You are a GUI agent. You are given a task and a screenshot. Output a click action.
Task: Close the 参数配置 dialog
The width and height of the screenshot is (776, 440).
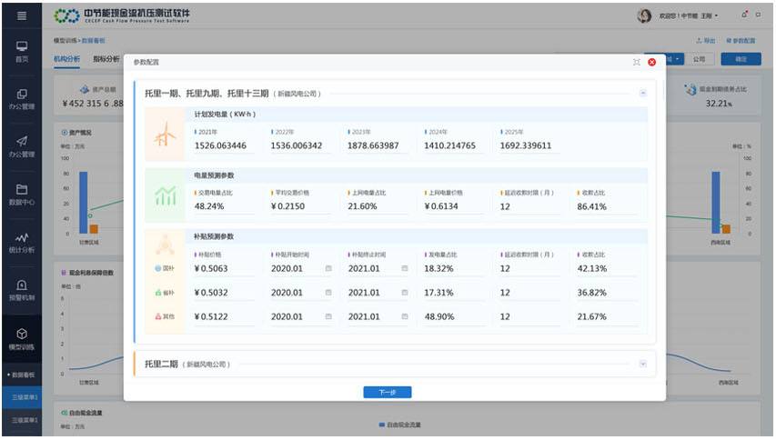click(651, 62)
